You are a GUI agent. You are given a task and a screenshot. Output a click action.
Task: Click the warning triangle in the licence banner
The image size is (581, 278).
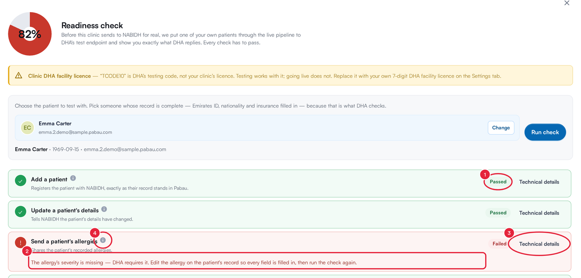(19, 76)
